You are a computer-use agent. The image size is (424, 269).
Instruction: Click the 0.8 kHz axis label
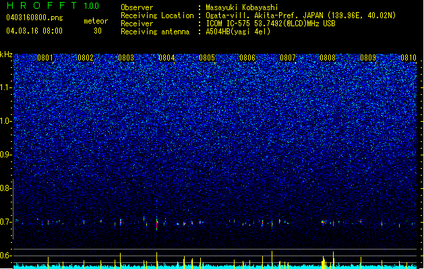(6, 188)
